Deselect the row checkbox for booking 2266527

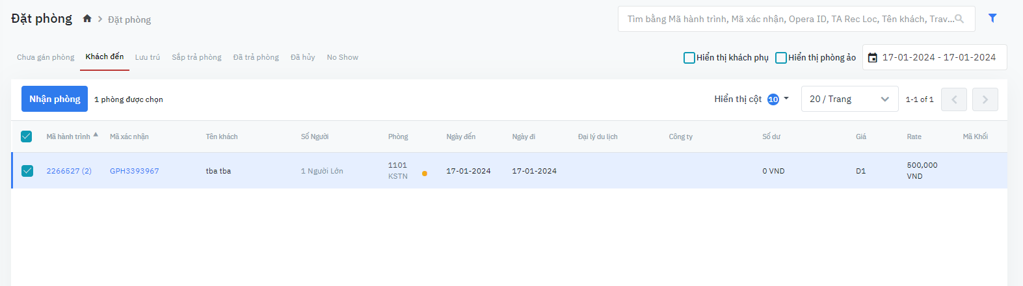click(x=27, y=171)
